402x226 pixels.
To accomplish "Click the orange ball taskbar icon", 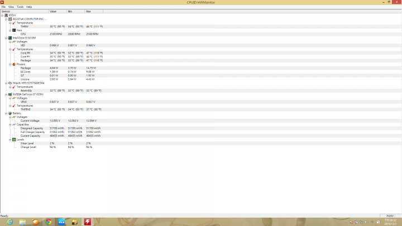I will 36,222.
